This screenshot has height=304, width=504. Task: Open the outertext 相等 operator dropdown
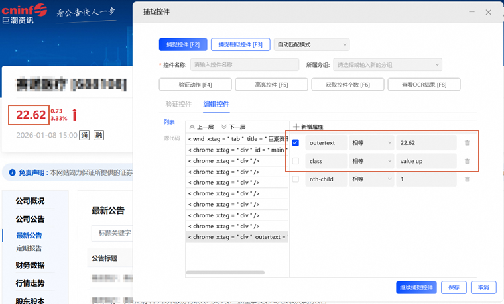(371, 143)
